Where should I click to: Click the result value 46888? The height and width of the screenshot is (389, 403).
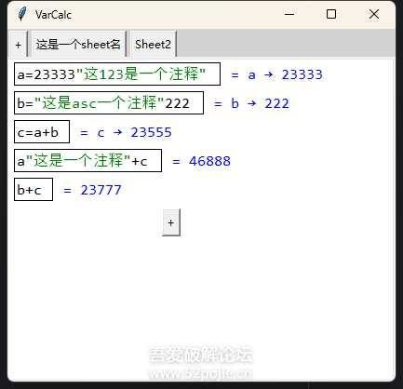pyautogui.click(x=210, y=161)
